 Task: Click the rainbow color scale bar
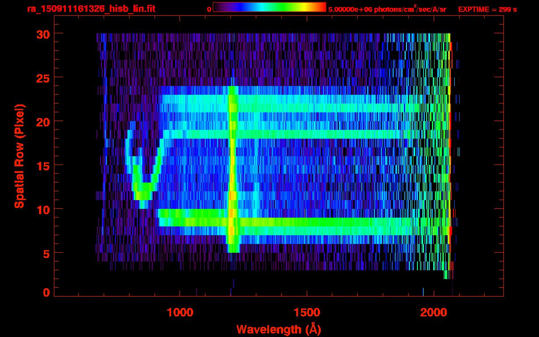[269, 7]
